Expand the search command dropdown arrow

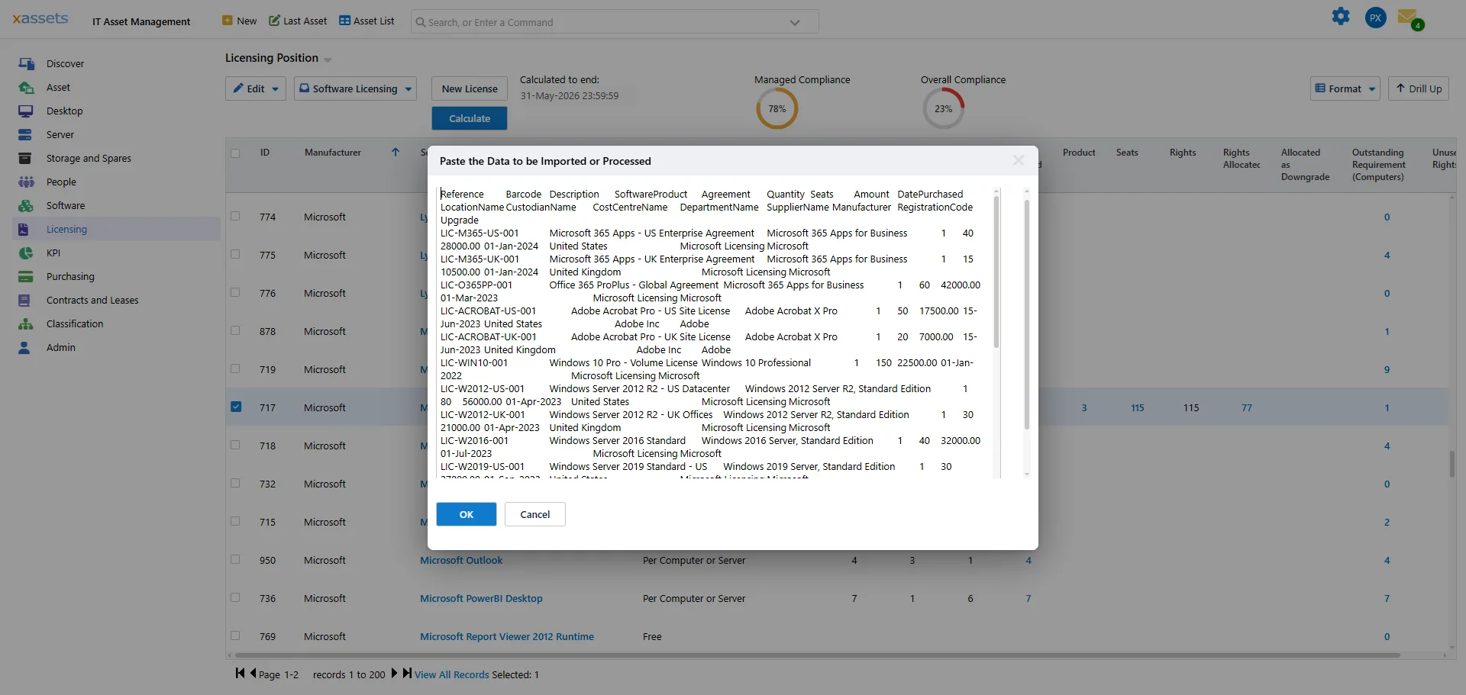pos(795,23)
